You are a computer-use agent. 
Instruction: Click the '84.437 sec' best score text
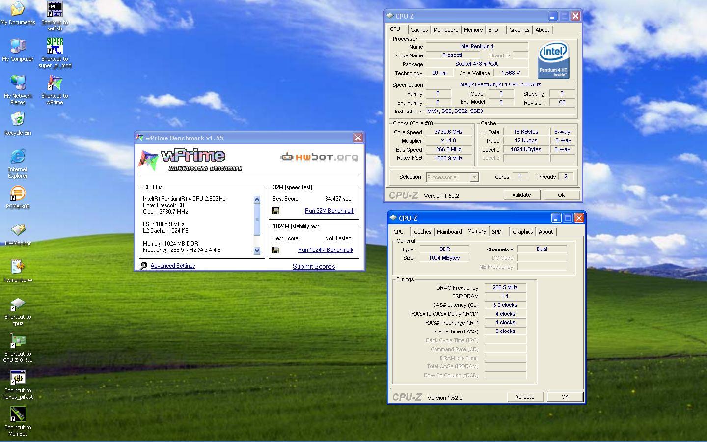(x=338, y=199)
